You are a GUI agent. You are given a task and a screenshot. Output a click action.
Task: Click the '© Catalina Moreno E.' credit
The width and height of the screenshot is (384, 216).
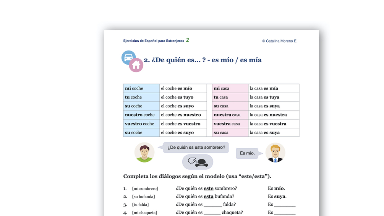tap(280, 41)
